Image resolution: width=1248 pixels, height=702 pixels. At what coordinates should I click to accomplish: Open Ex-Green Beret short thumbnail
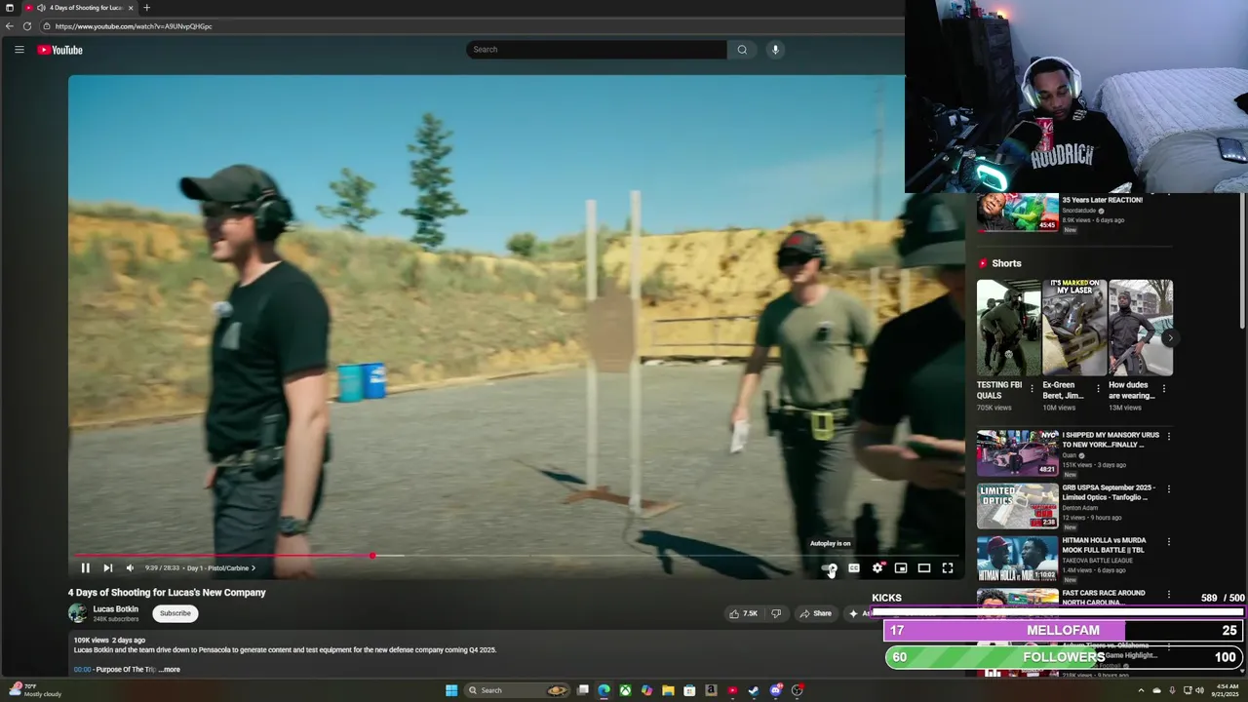pyautogui.click(x=1074, y=328)
